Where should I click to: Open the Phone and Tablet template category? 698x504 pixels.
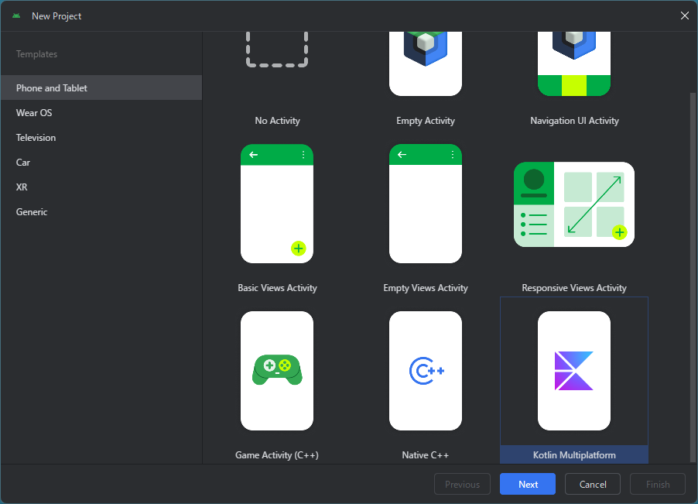(x=101, y=87)
